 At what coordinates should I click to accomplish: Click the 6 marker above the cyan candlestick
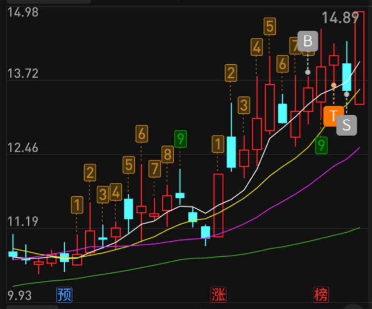click(283, 64)
